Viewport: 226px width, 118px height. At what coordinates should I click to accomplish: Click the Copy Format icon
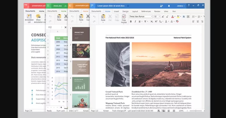(124, 19)
